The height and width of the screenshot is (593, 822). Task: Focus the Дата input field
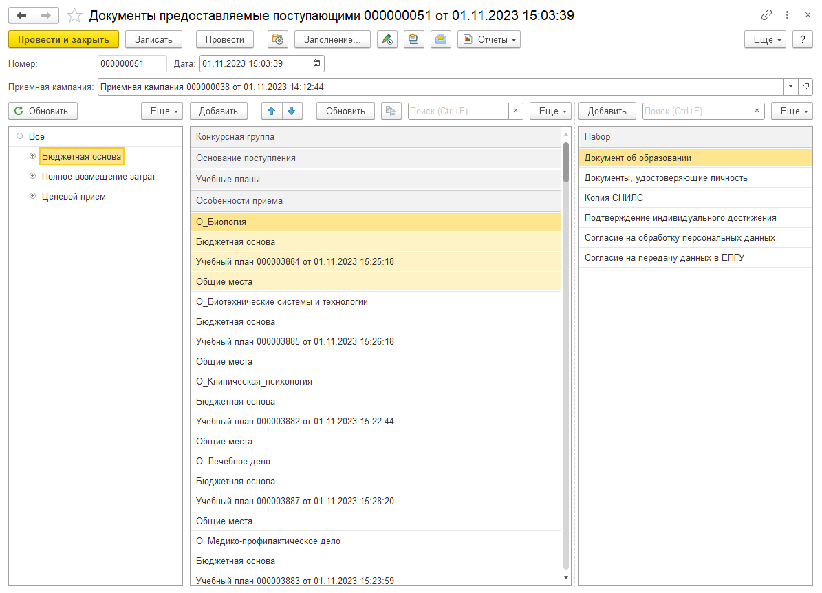pos(255,63)
